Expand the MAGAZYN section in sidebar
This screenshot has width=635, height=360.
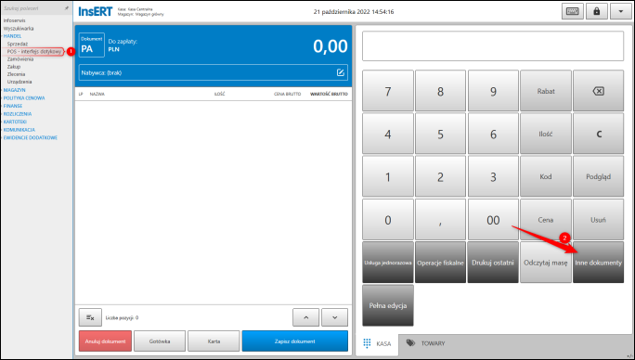14,90
